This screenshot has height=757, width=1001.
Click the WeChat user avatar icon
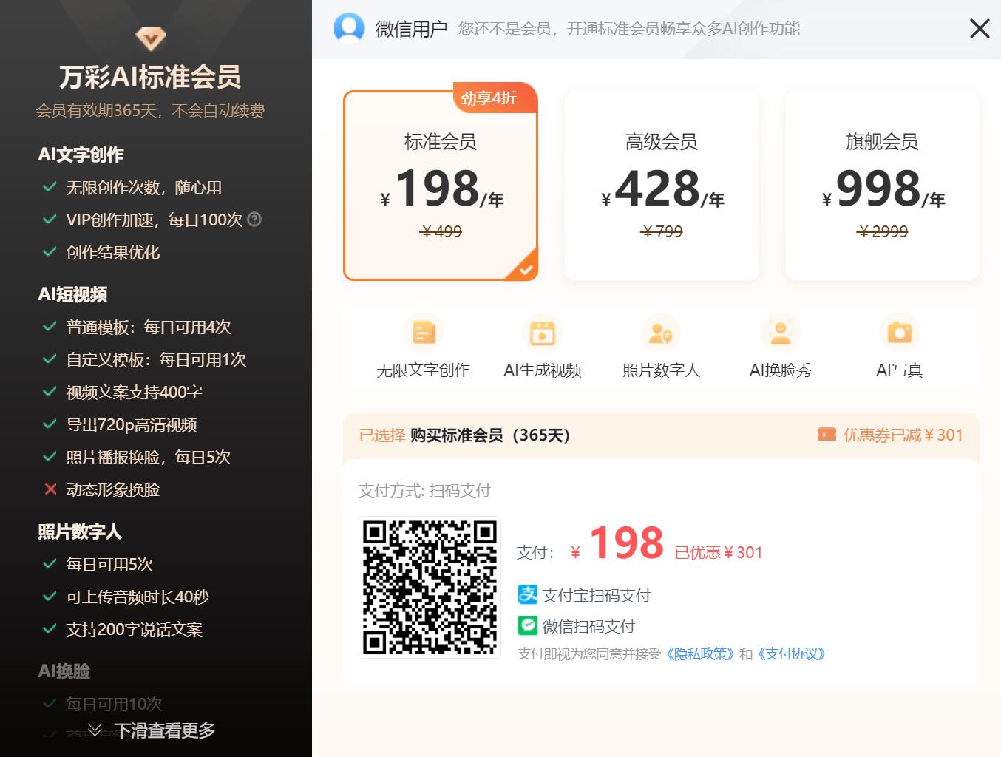349,28
